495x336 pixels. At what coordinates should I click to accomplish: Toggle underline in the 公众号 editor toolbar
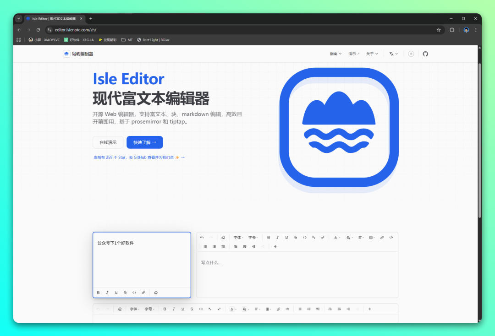coord(116,293)
